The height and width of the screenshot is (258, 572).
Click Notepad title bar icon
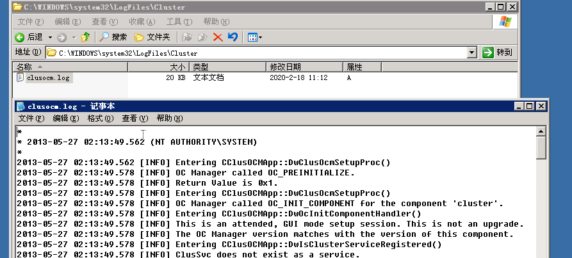pyautogui.click(x=21, y=106)
